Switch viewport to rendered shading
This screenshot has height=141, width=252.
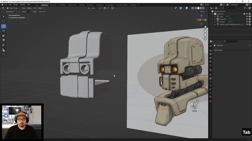204,8
